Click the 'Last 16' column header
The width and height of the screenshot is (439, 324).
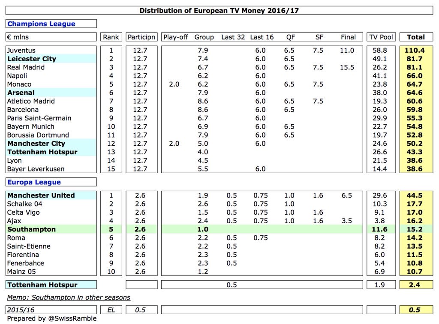tap(262, 37)
